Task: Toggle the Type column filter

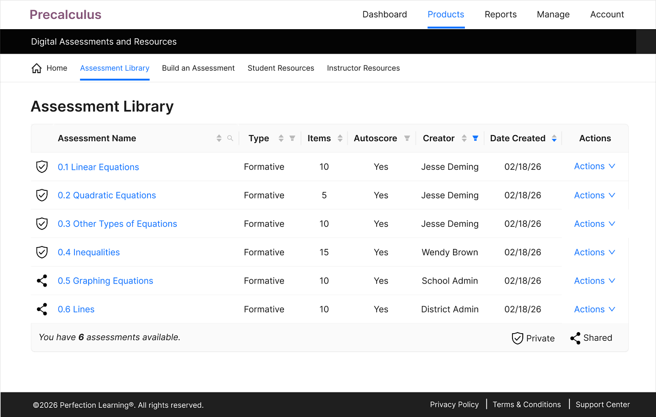Action: point(292,138)
